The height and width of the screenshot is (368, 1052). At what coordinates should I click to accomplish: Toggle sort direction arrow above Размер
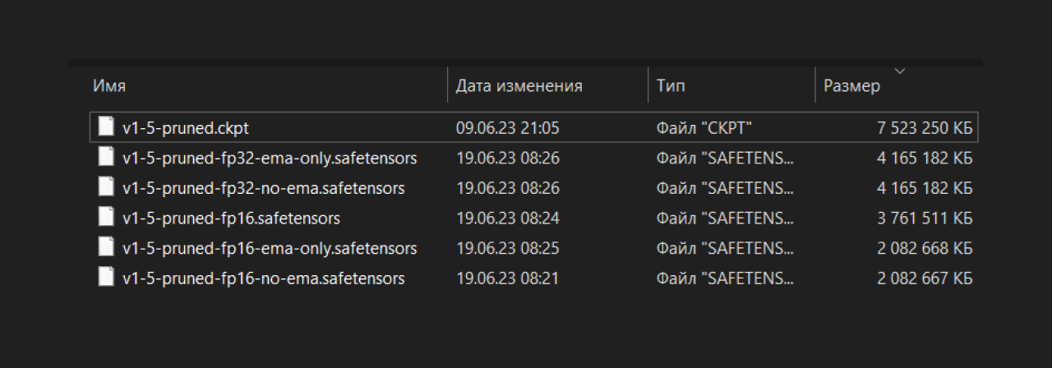coord(899,71)
